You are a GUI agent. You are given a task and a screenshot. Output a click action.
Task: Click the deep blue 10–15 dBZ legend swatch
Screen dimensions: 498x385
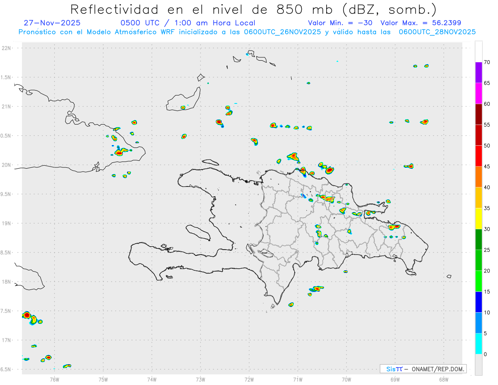(x=478, y=302)
